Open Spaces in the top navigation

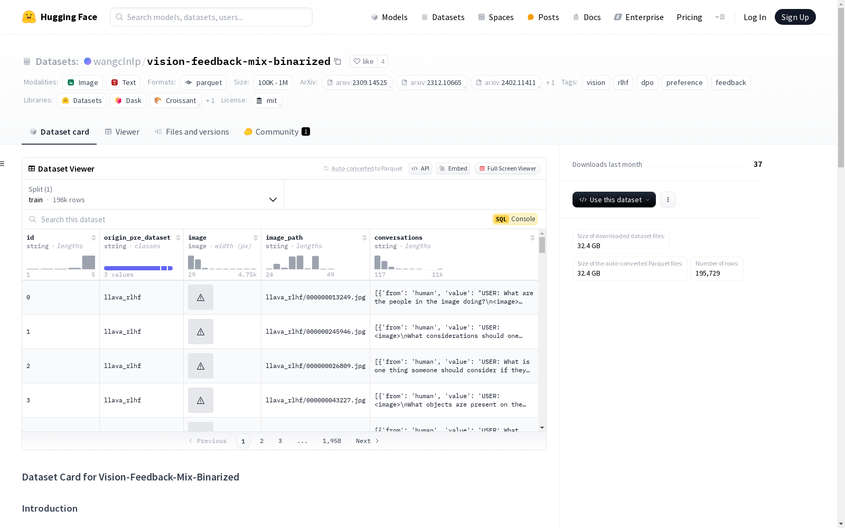[x=495, y=17]
